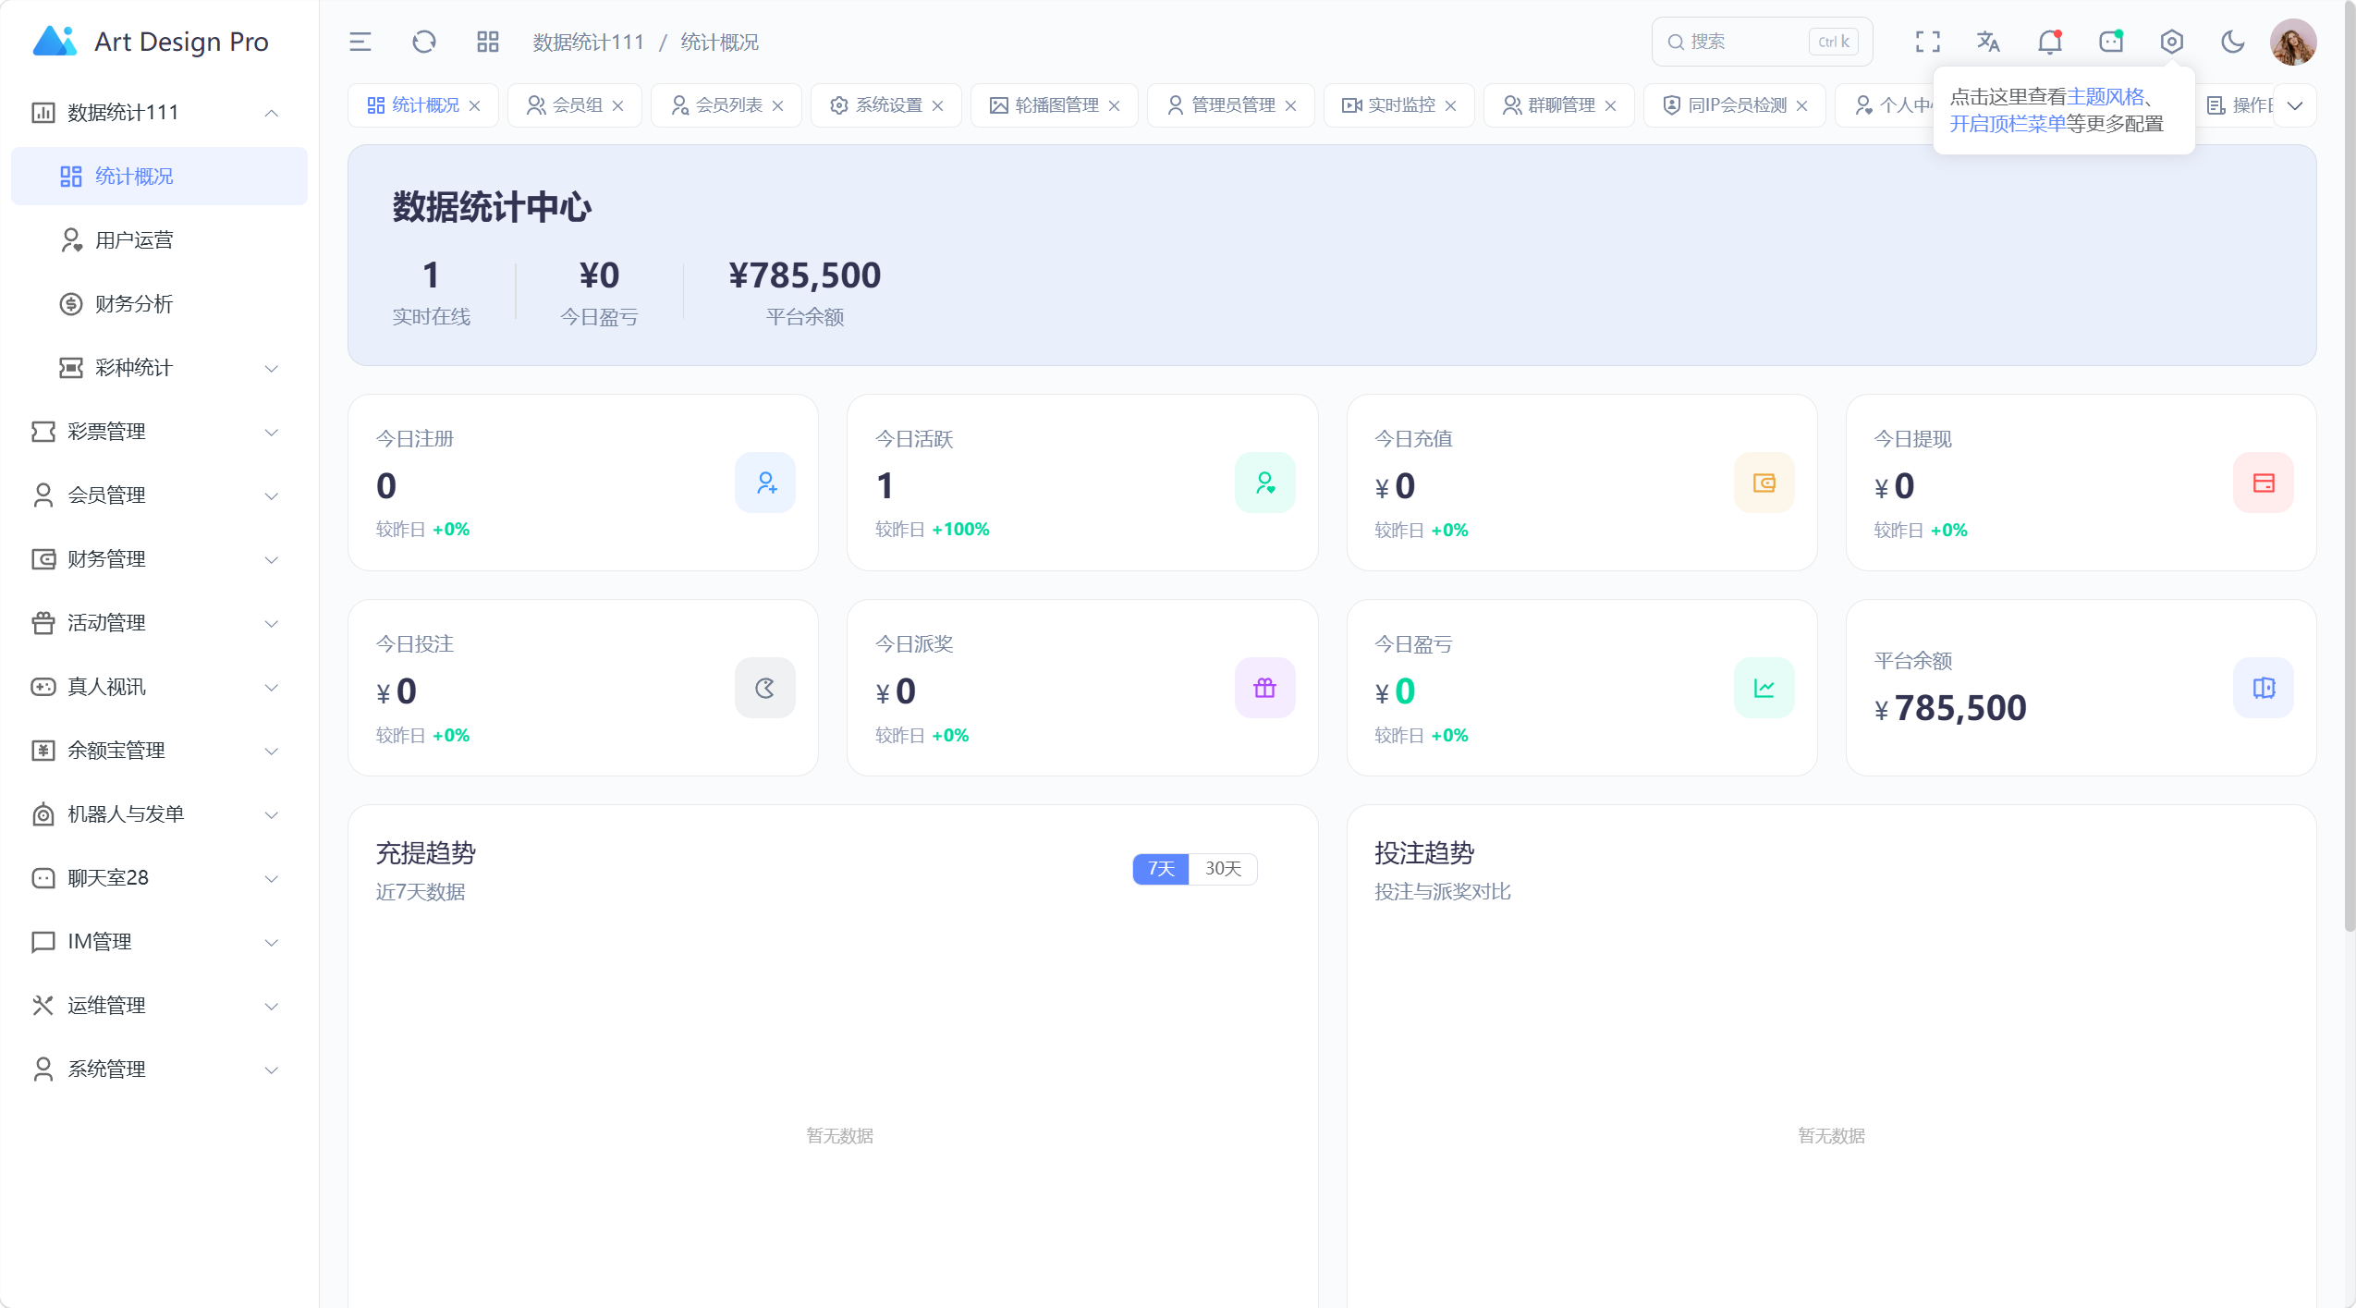Expand the 机器人与发单 menu
The image size is (2356, 1308).
(159, 814)
